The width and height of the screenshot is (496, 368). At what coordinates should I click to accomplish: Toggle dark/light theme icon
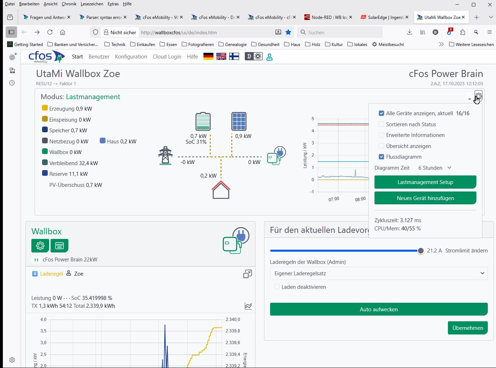point(254,56)
